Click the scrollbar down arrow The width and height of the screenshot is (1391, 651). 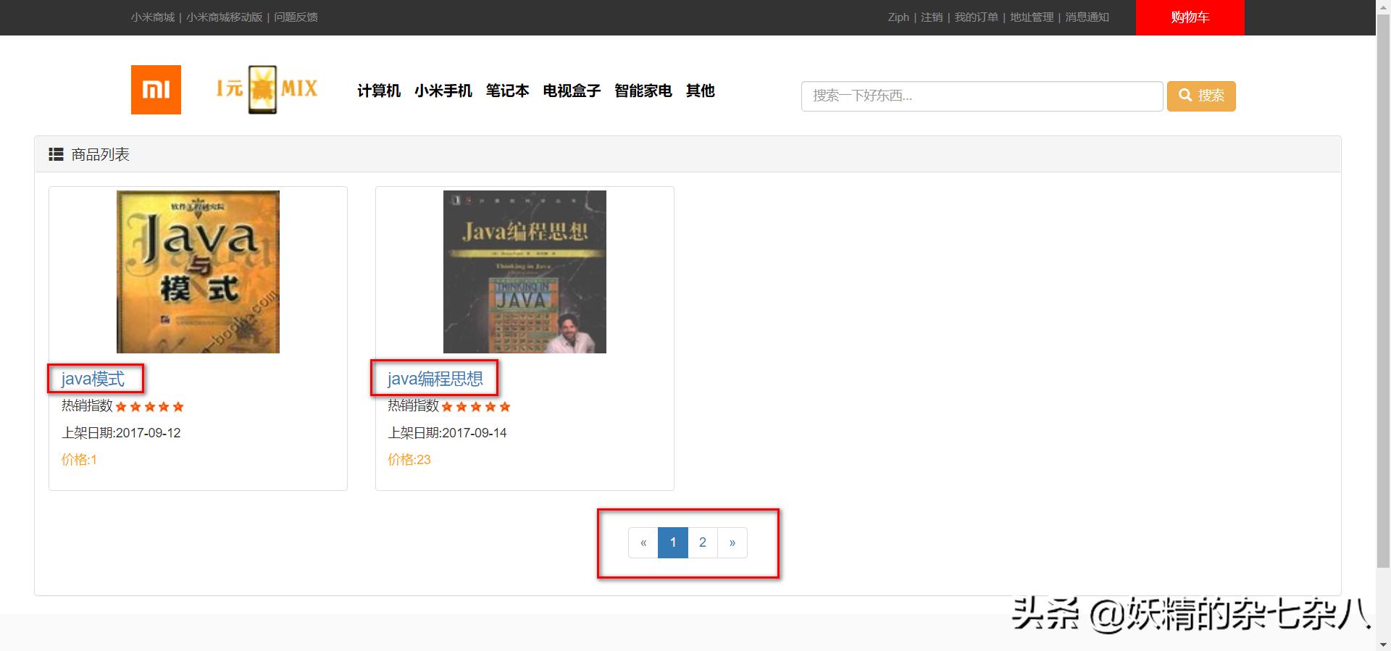[x=1383, y=644]
